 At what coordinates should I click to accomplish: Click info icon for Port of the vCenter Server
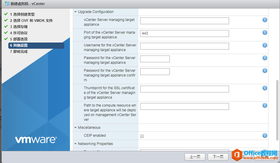pyautogui.click(x=265, y=32)
